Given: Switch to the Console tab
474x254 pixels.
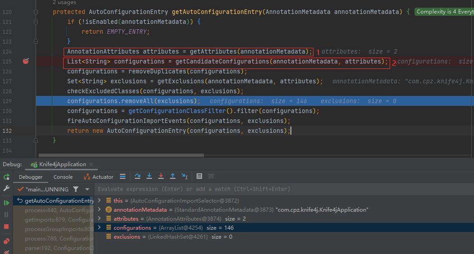Looking at the screenshot, I should [63, 177].
